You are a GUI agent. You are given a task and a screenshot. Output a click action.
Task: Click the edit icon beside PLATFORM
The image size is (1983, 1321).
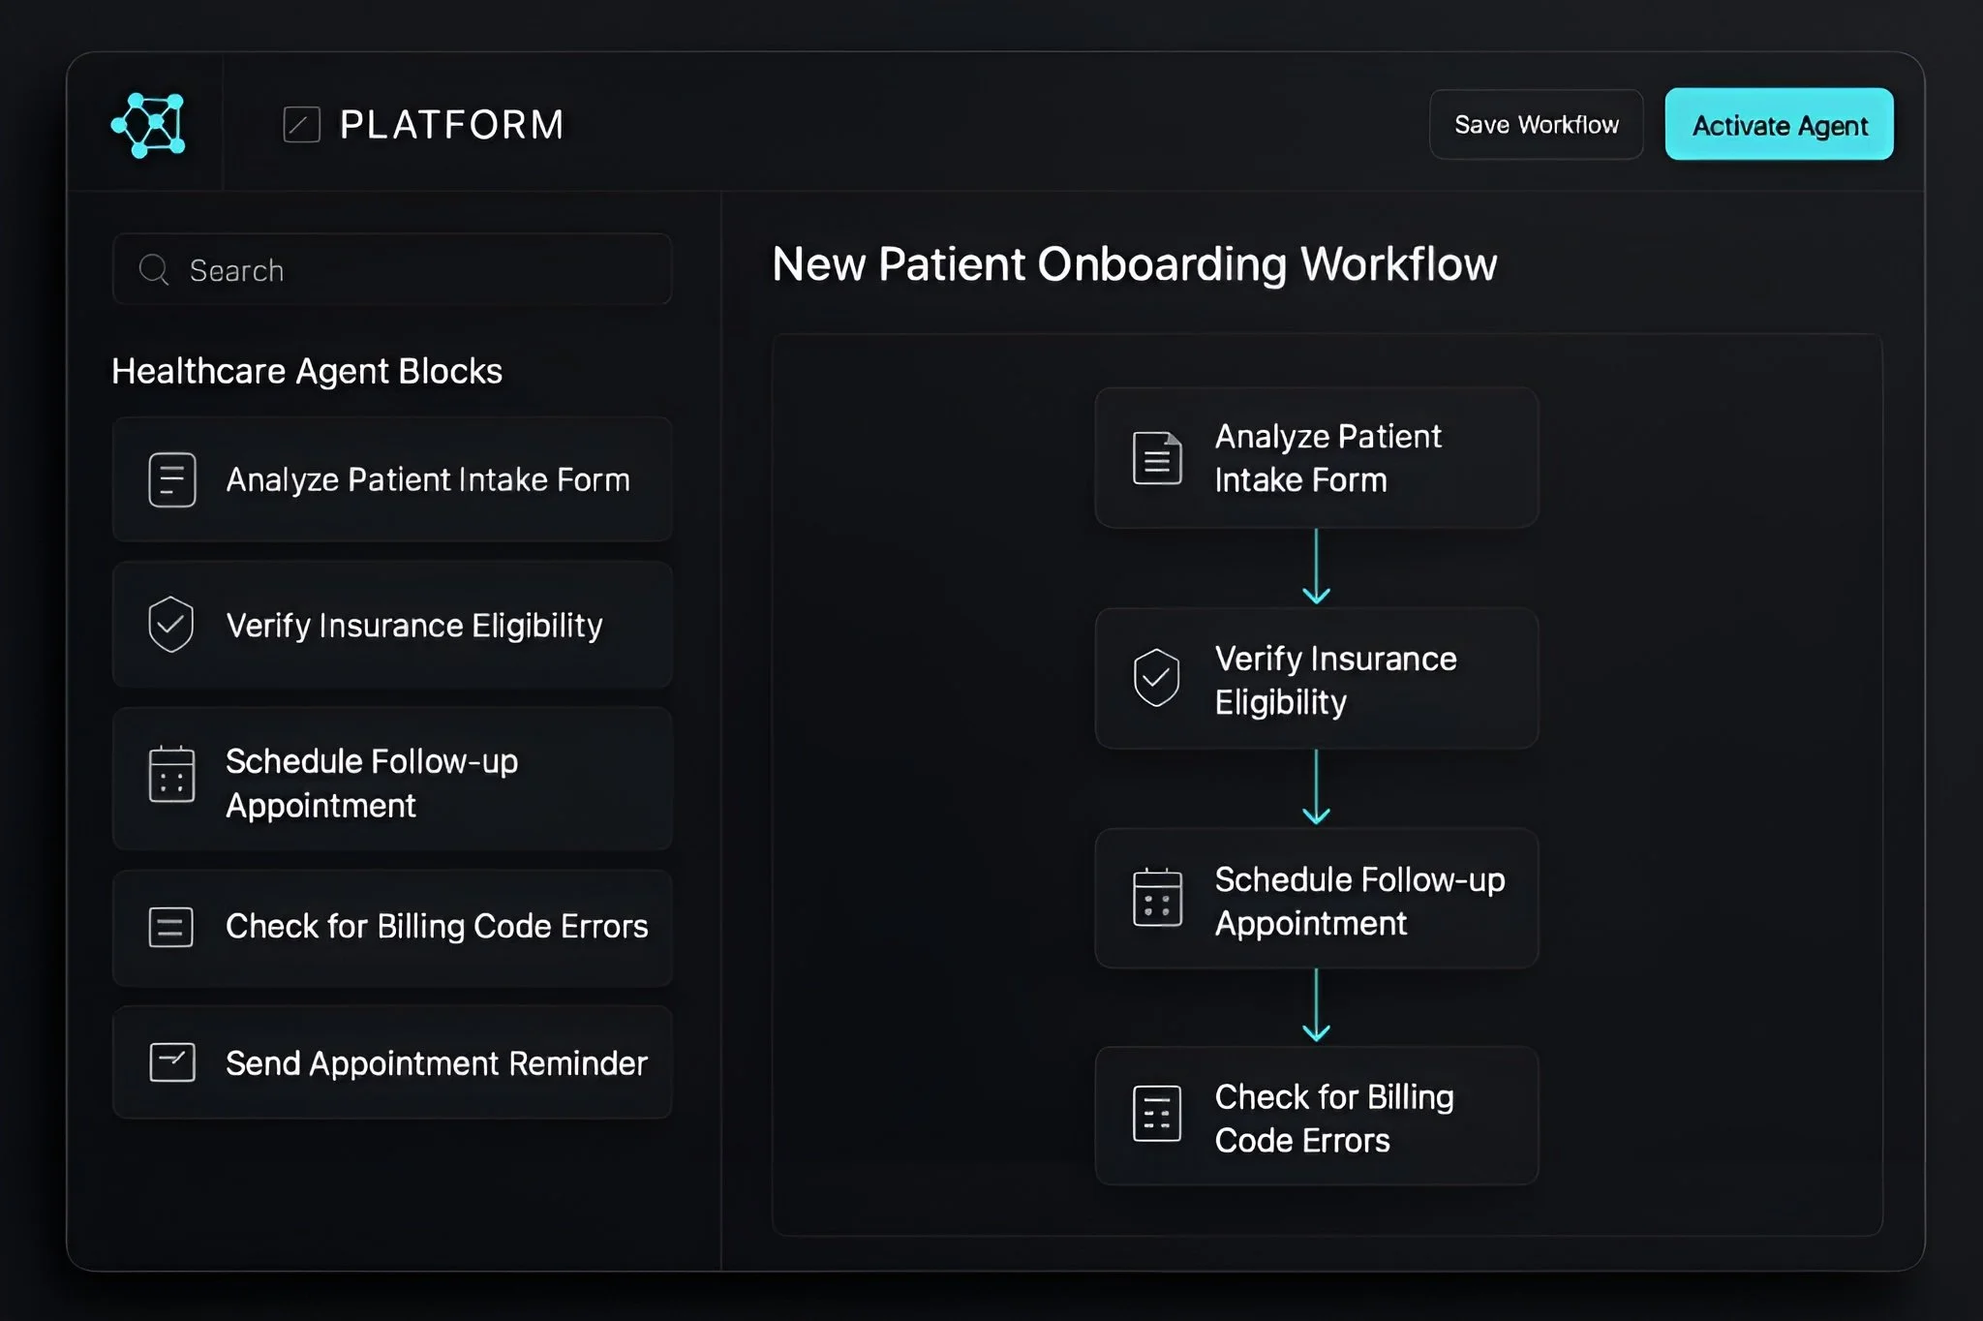301,125
